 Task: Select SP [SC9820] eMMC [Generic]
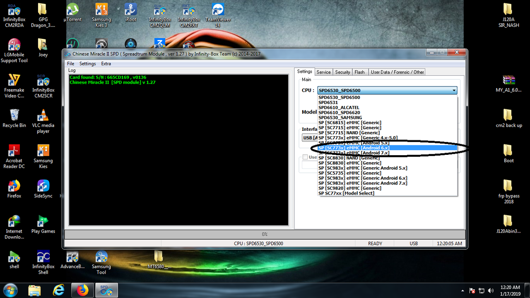387,188
